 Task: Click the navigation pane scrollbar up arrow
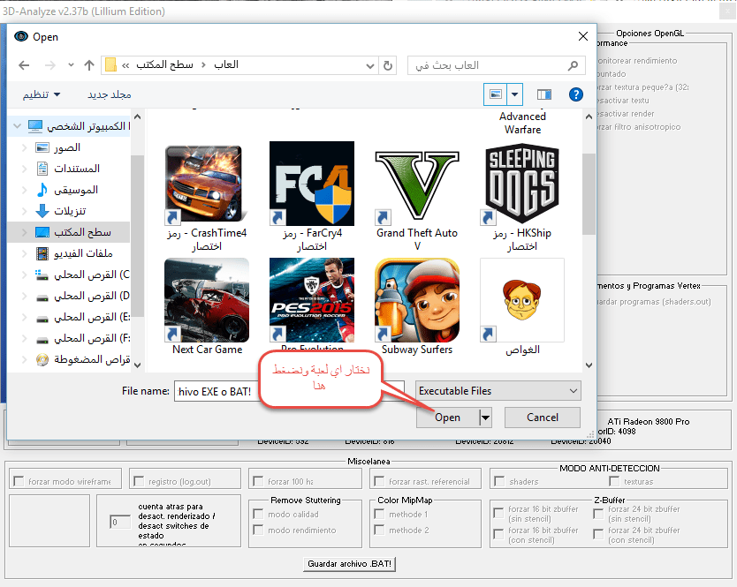coord(137,117)
